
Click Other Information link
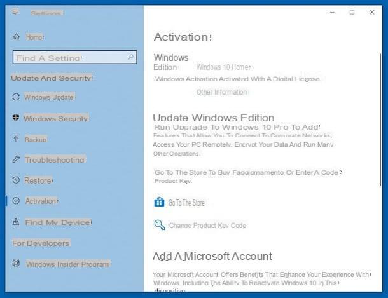click(221, 92)
